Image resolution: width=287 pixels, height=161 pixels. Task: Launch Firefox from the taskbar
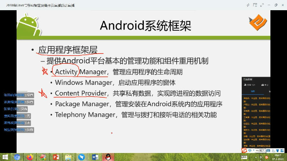(30, 157)
